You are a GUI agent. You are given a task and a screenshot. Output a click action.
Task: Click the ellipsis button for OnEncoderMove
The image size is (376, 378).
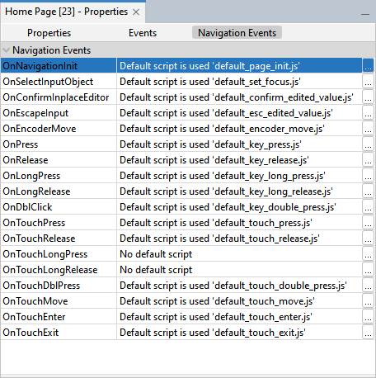[x=368, y=129]
